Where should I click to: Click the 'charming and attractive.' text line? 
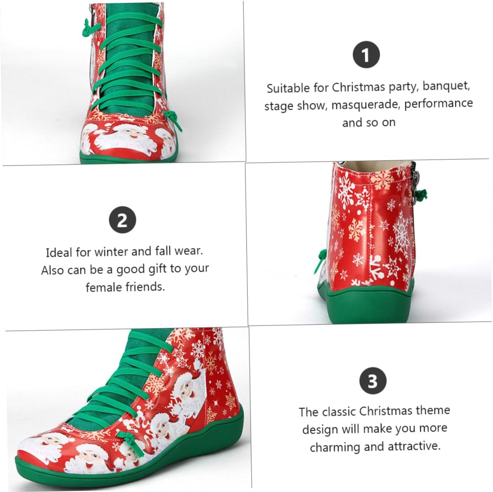[375, 447]
